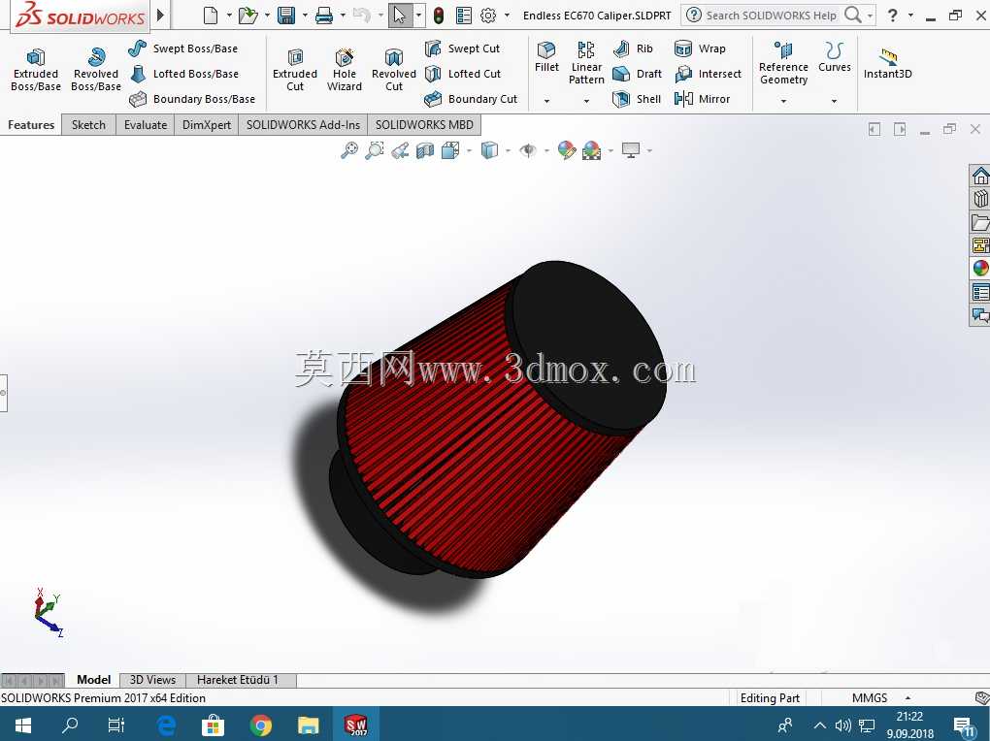Switch to the DimXpert tab
This screenshot has height=741, width=990.
click(x=207, y=125)
